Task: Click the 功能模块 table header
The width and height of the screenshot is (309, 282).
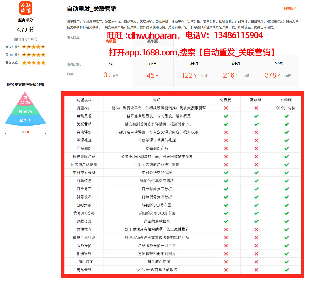Action: coord(84,100)
